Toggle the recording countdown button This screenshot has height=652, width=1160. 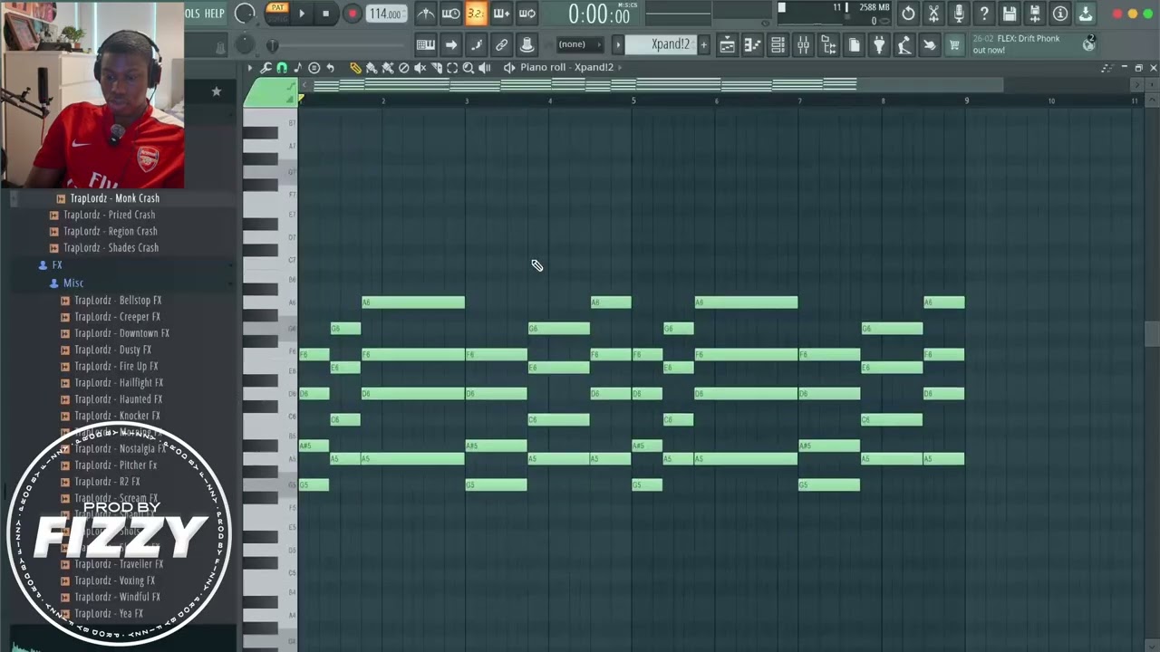tap(476, 14)
